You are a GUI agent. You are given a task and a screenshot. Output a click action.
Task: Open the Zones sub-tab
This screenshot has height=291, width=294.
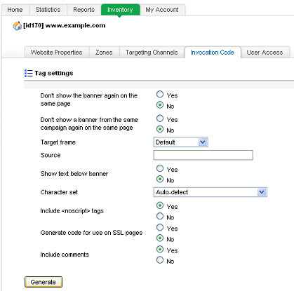[104, 53]
